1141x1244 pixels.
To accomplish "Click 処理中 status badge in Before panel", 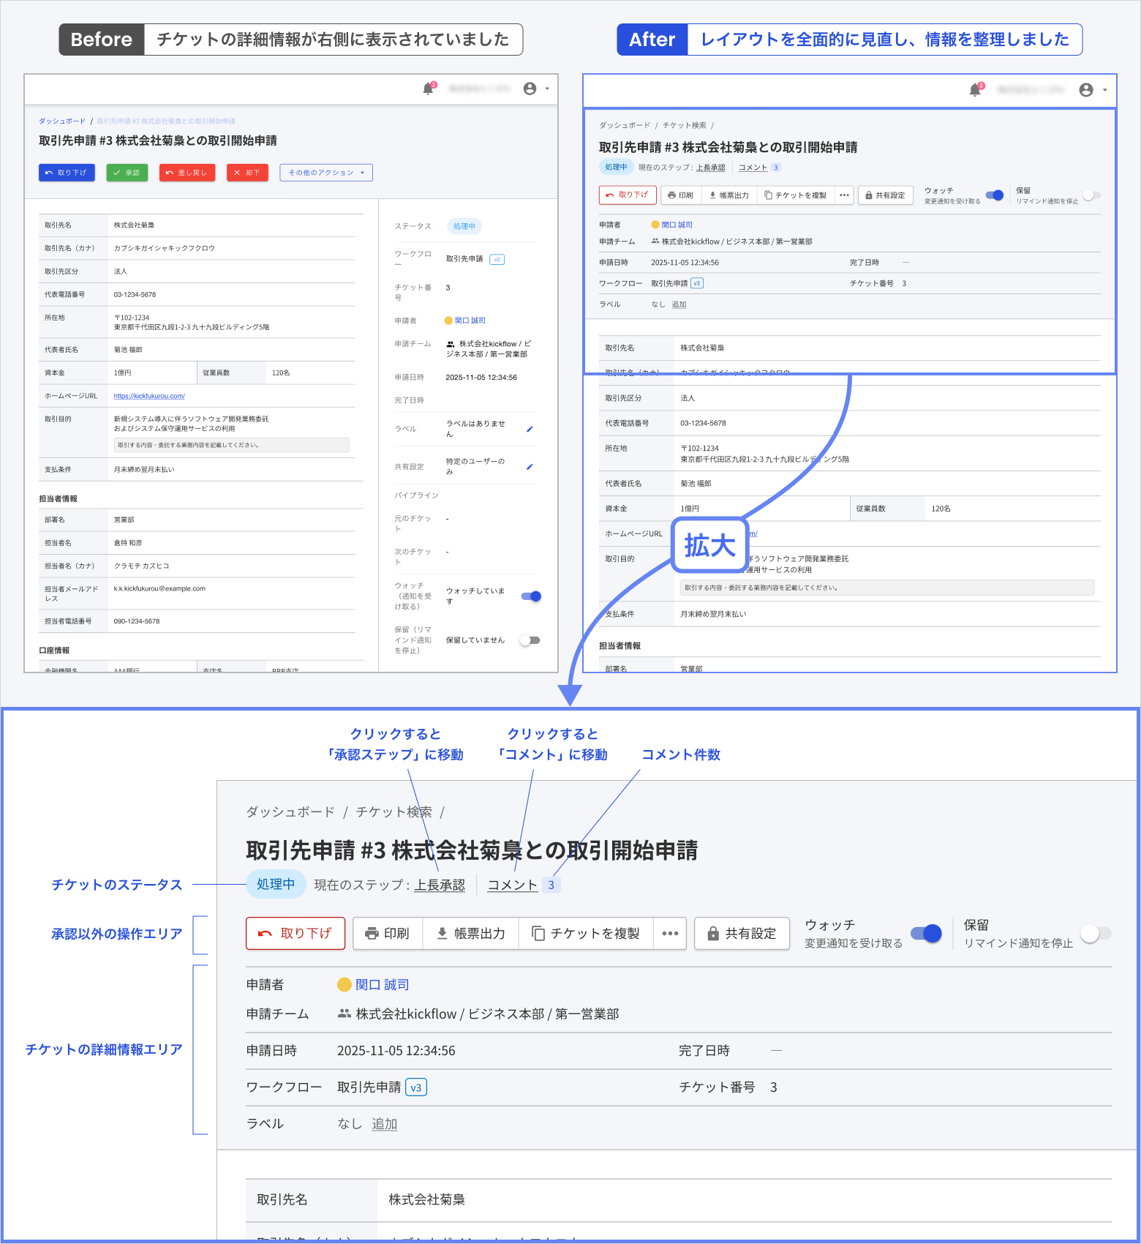I will click(464, 226).
